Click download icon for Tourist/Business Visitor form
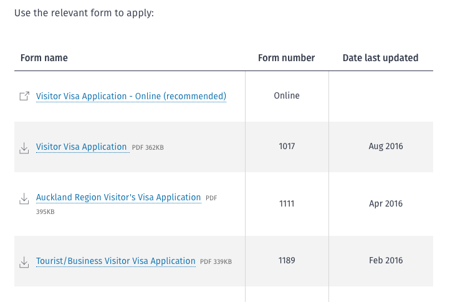Viewport: 450px width, 302px height. [x=24, y=262]
